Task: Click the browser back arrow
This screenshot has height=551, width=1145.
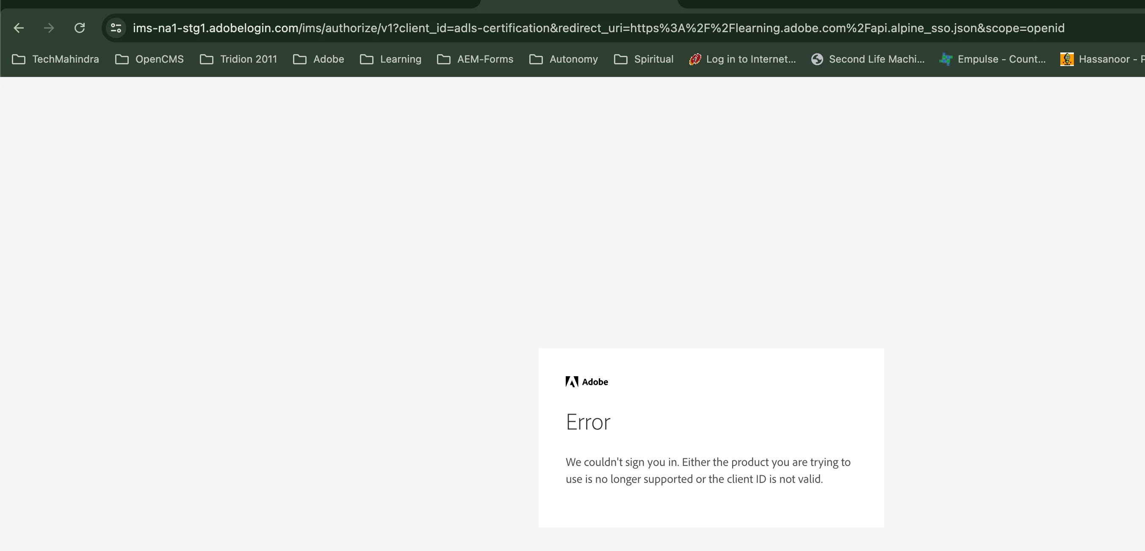Action: click(19, 28)
